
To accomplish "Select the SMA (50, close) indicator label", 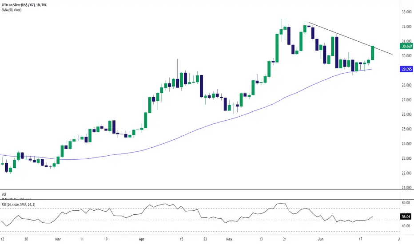I will pyautogui.click(x=12, y=10).
